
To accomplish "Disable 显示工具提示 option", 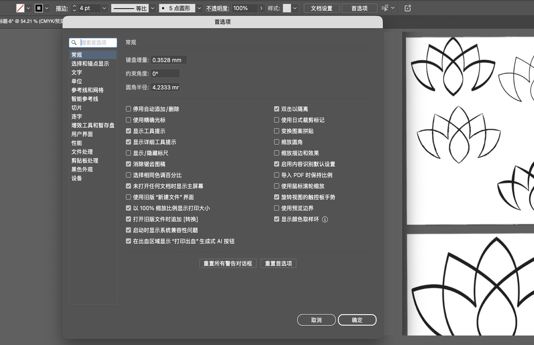I will pos(128,131).
